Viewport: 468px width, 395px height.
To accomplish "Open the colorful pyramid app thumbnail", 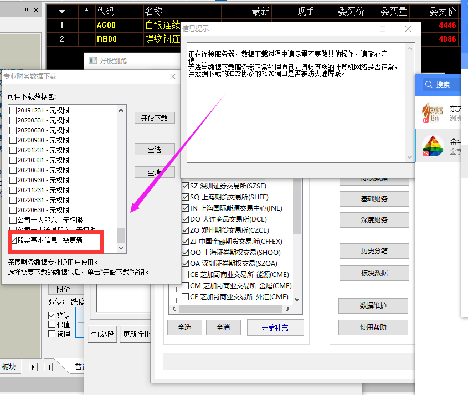I will click(x=433, y=146).
